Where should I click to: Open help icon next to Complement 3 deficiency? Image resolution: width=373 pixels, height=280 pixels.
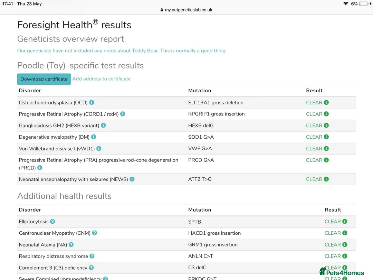[x=91, y=268]
